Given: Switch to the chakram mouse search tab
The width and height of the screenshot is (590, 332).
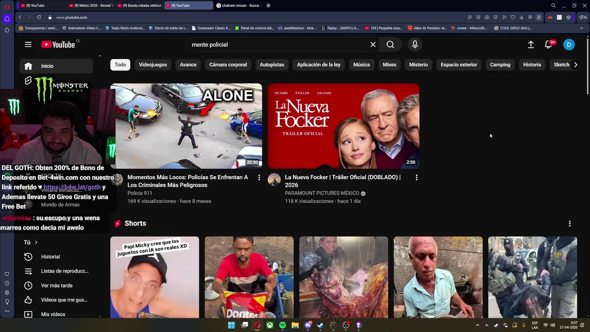Looking at the screenshot, I should pyautogui.click(x=239, y=6).
